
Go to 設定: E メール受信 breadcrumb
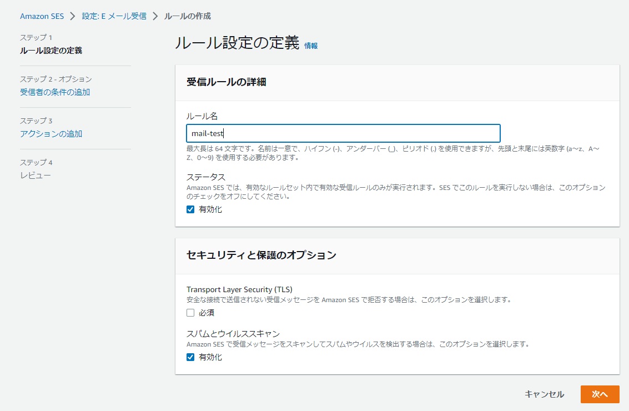coord(114,16)
